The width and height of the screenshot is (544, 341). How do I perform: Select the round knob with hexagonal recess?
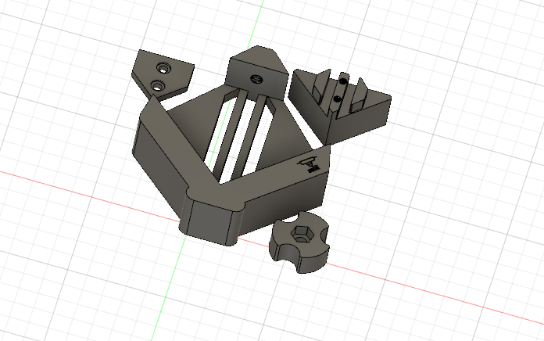tap(299, 242)
